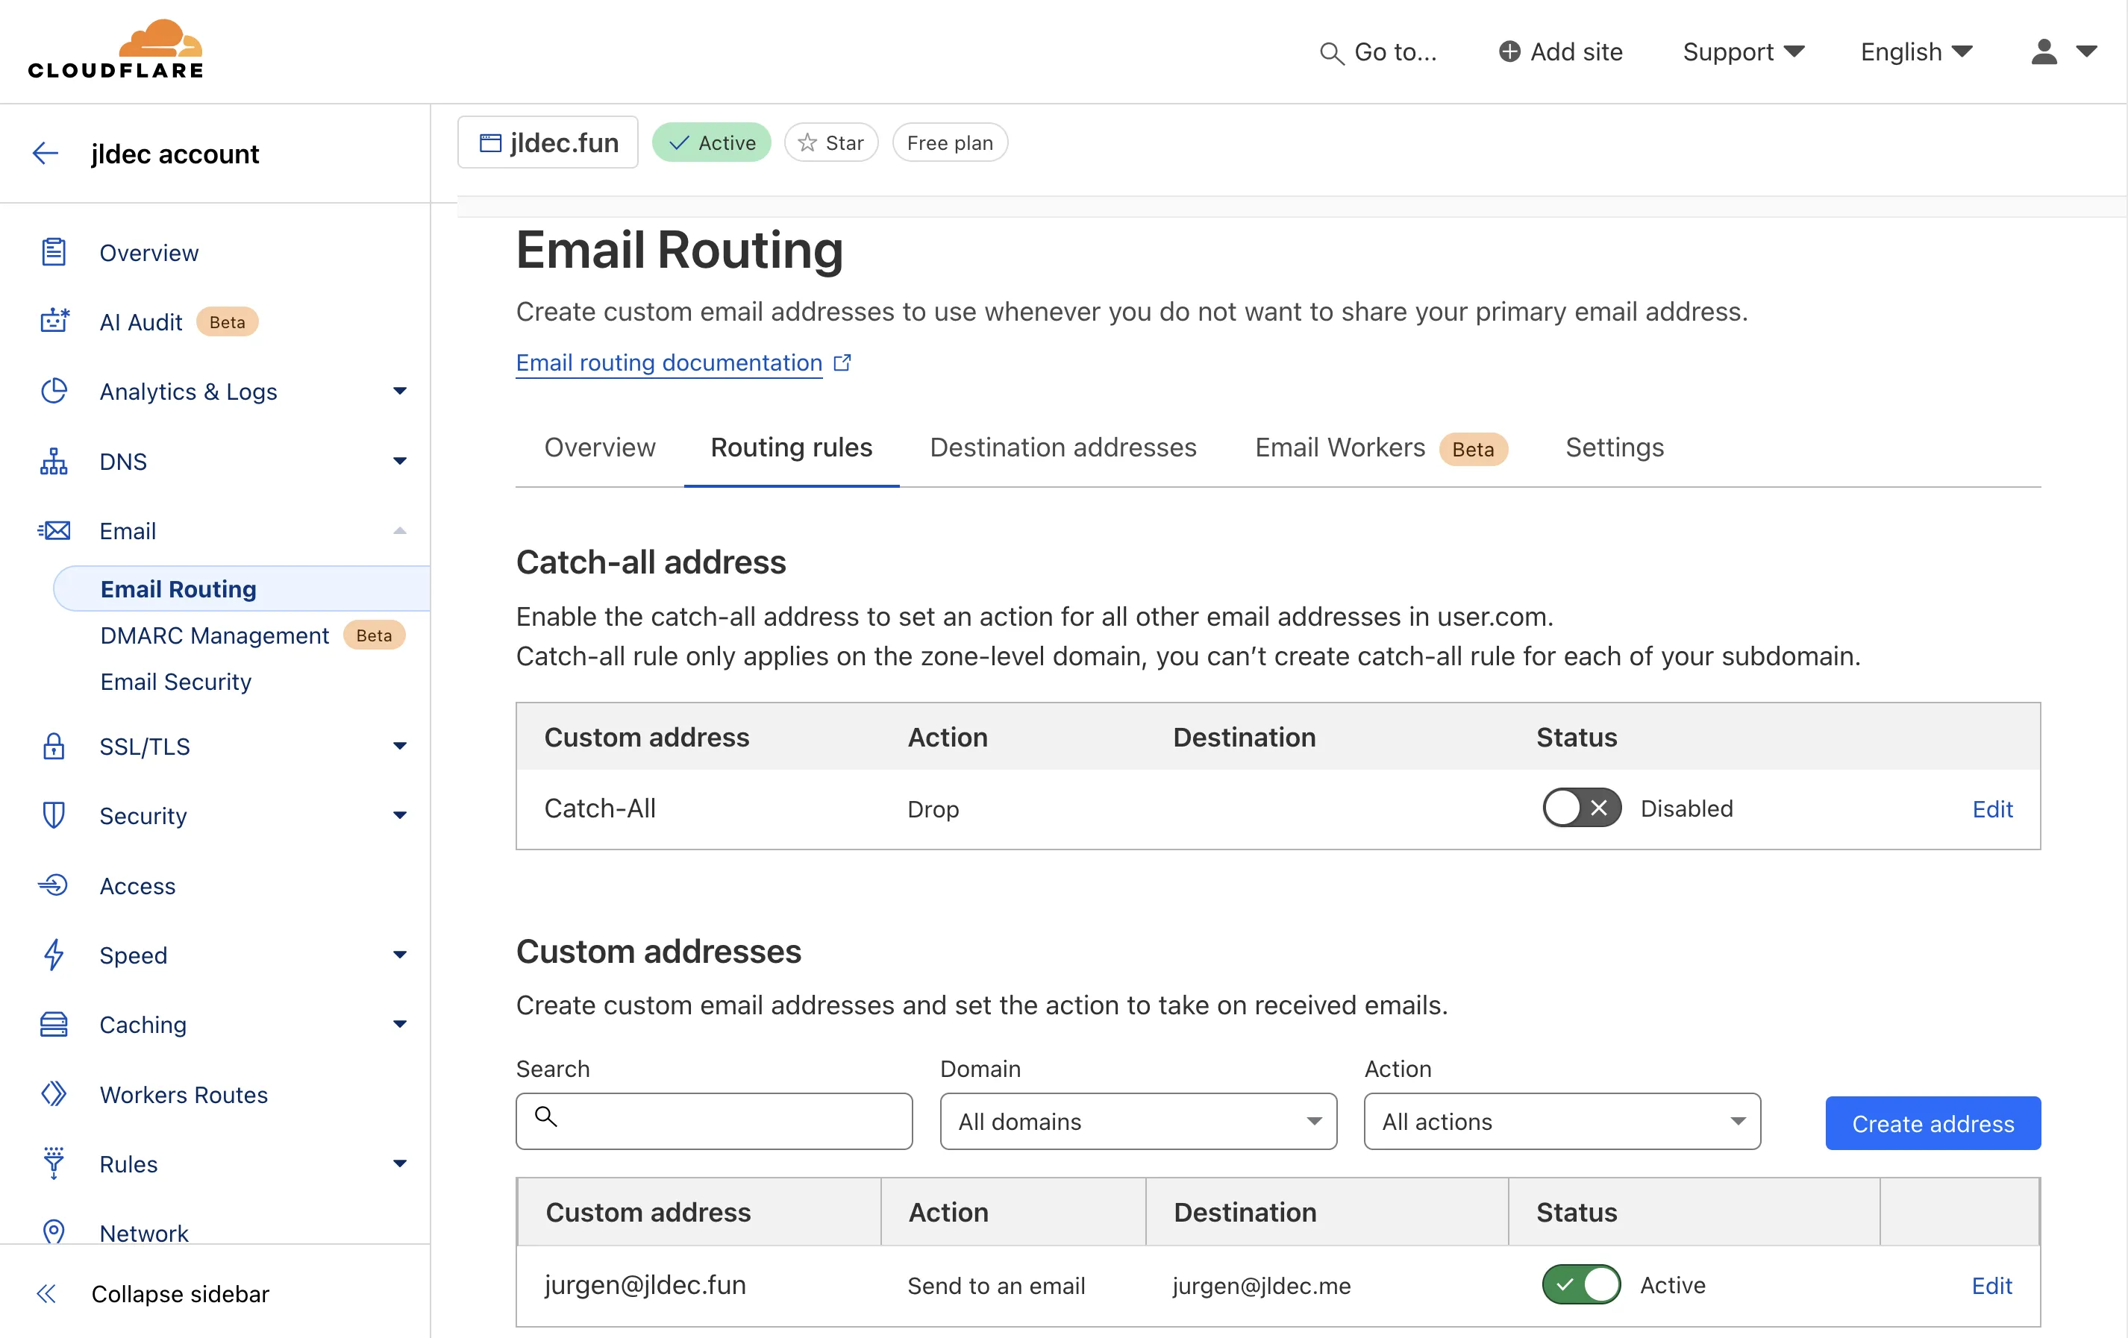This screenshot has width=2128, height=1338.
Task: Click the Rules sidebar icon
Action: pos(54,1163)
